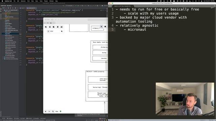The height and width of the screenshot is (121, 216).
Task: Click the 'containerregistry.googleapis.com' link in the code
Action: pos(59,12)
